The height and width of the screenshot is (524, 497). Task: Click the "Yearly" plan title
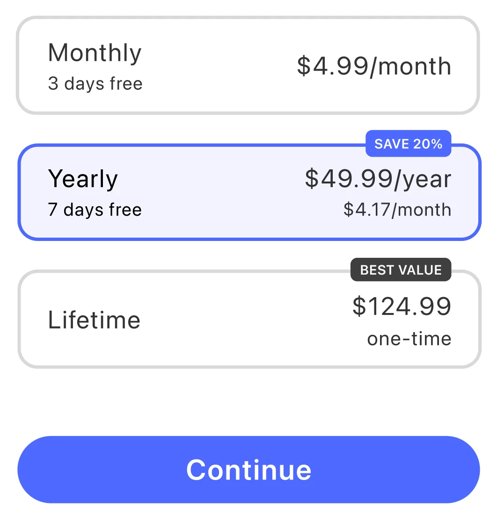coord(83,179)
